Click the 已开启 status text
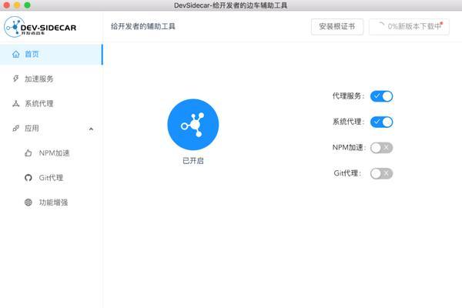 coord(193,161)
